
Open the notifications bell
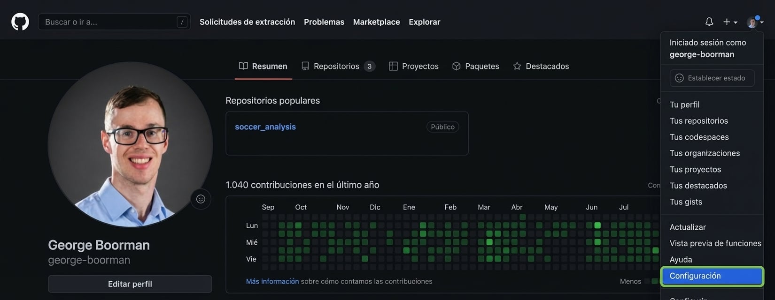point(709,22)
